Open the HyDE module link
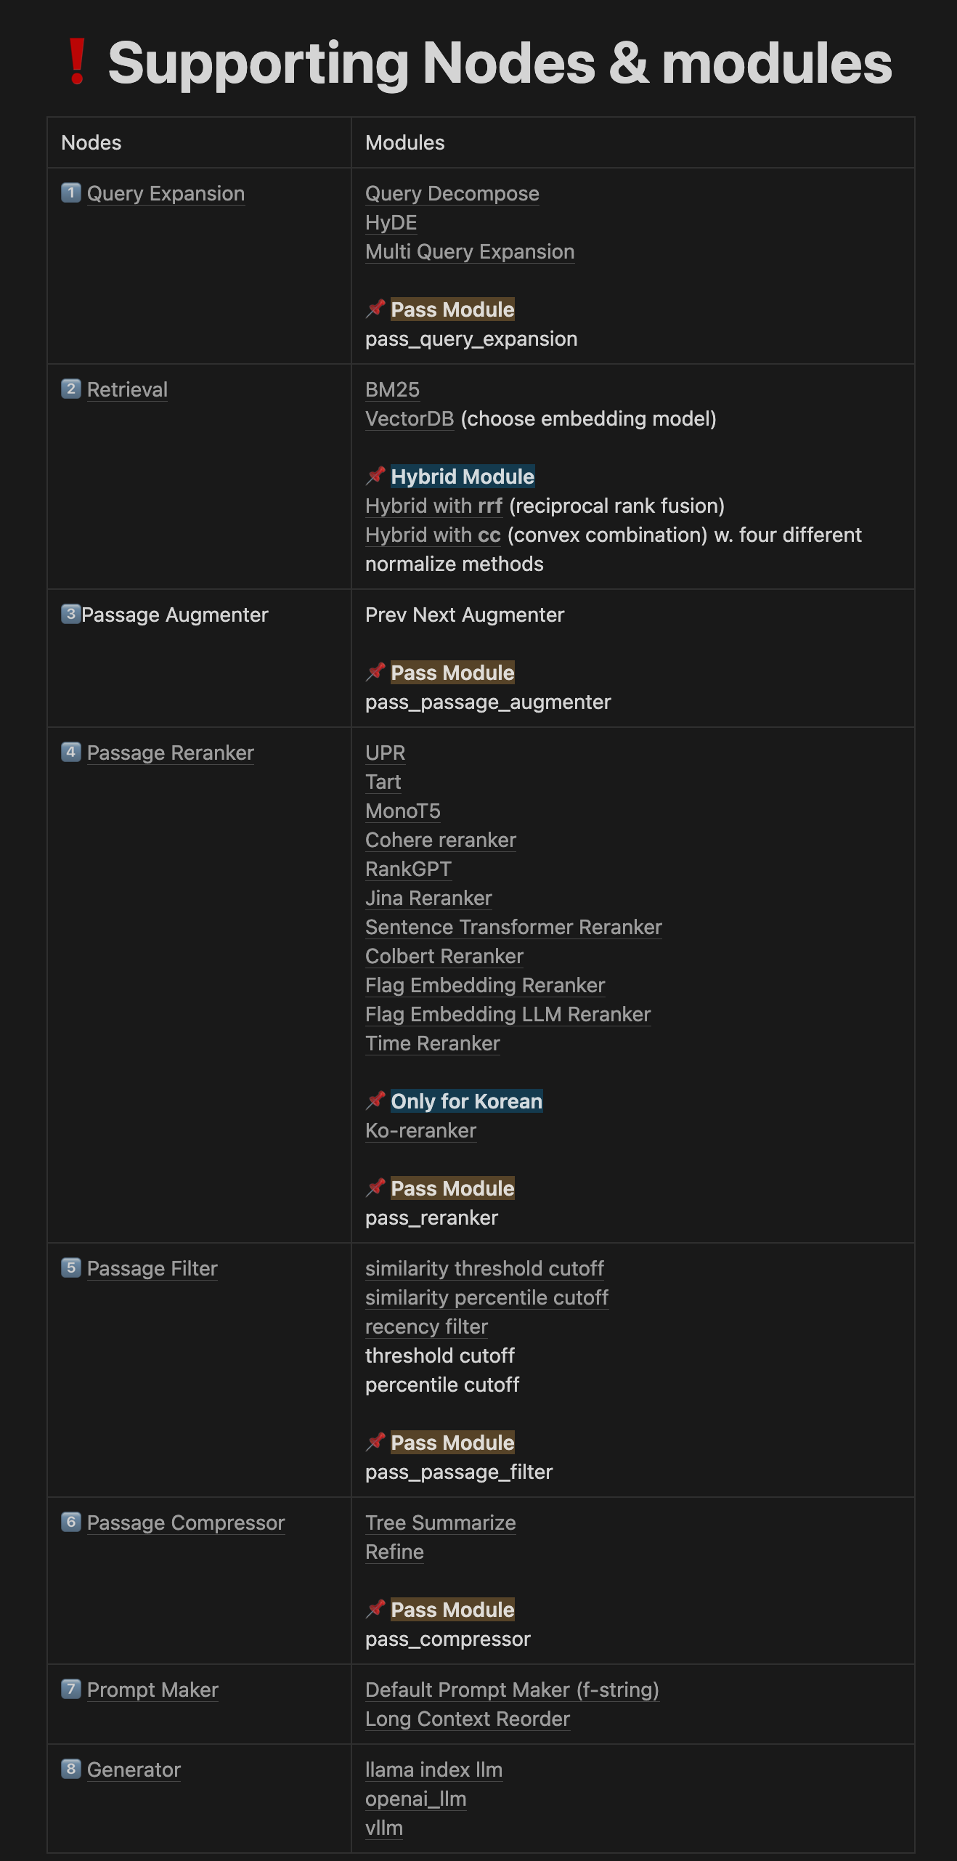This screenshot has width=957, height=1861. click(x=391, y=223)
